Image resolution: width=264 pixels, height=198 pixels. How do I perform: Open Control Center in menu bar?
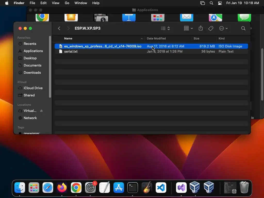[220, 3]
